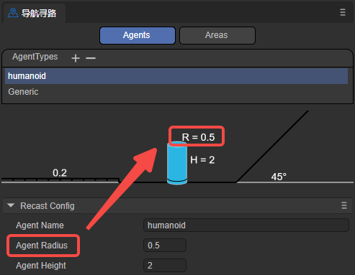Select the humanoid agent type
This screenshot has height=275, width=355.
(176, 76)
